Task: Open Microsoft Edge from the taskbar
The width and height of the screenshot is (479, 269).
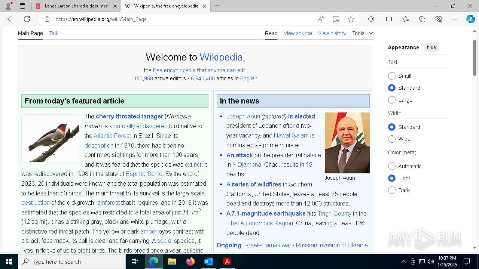Action: coord(154,262)
